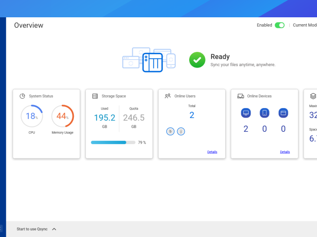Image resolution: width=317 pixels, height=237 pixels.
Task: Click the green Ready checkmark icon
Action: [x=197, y=60]
